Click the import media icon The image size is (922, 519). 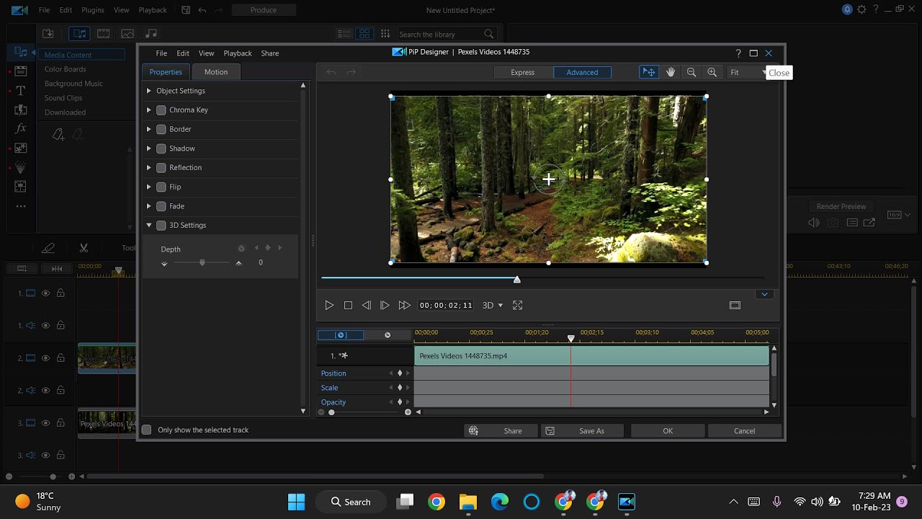[48, 34]
